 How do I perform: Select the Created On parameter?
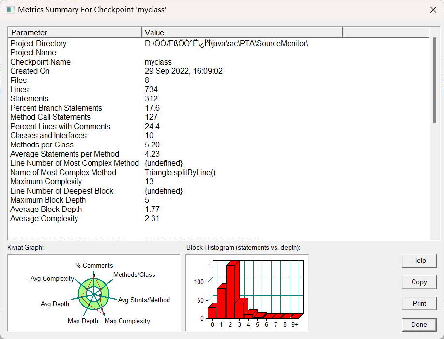pos(30,71)
